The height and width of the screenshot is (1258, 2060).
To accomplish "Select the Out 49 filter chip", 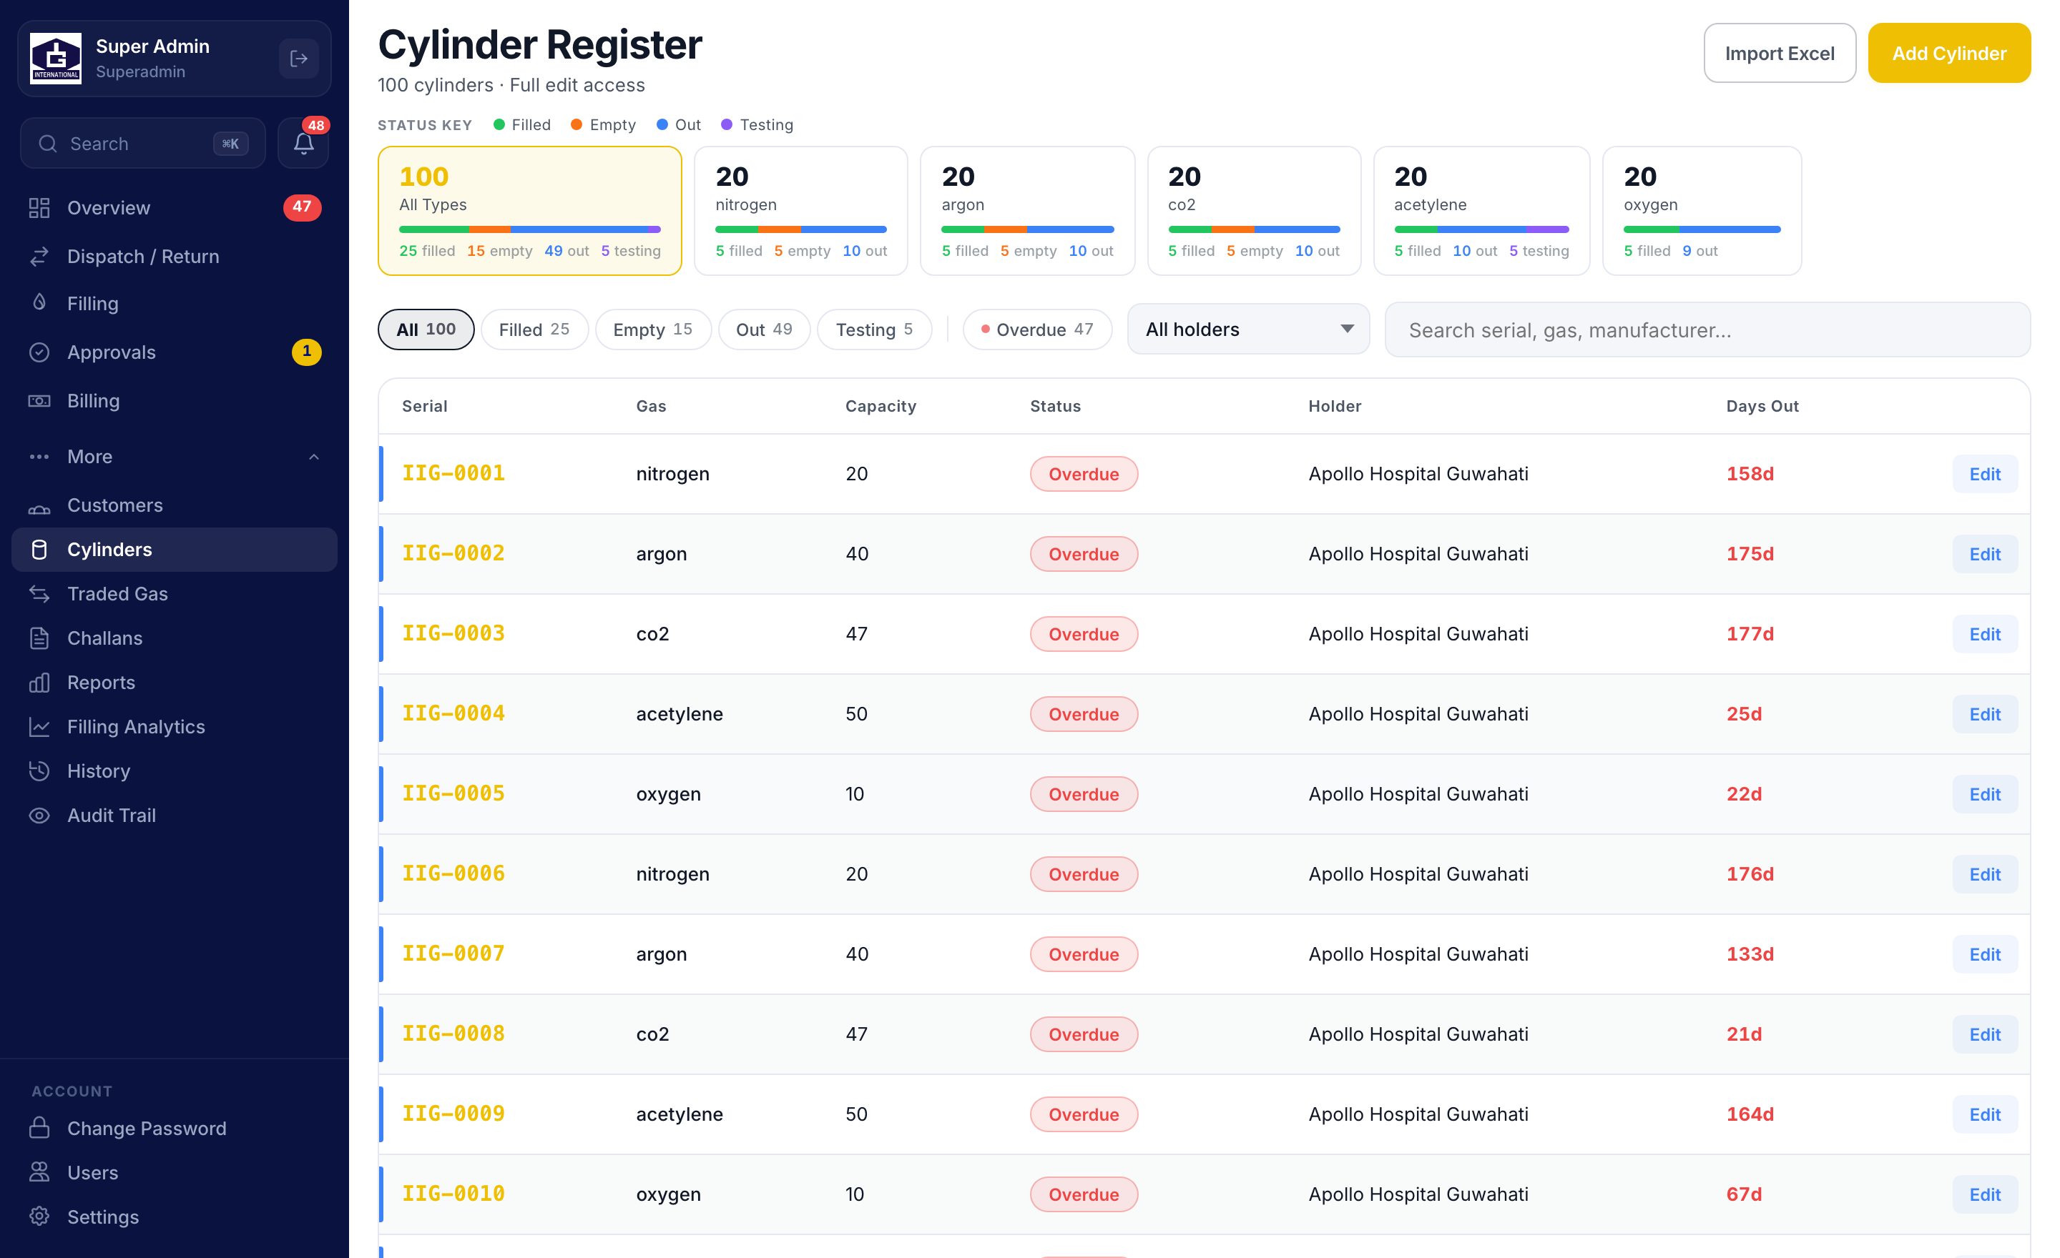I will tap(764, 329).
